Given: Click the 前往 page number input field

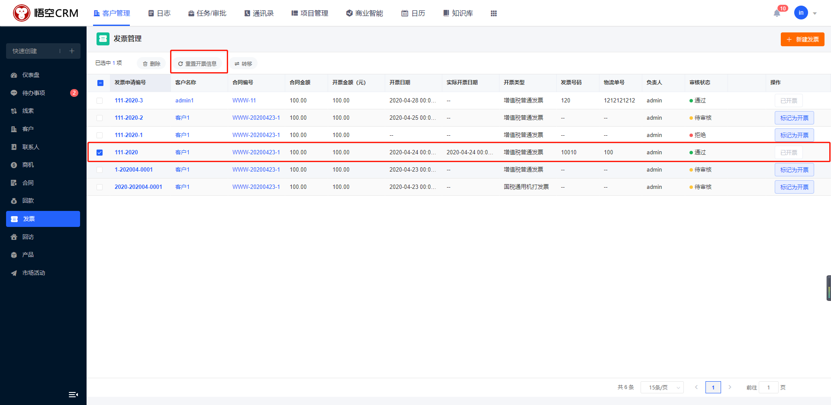Looking at the screenshot, I should point(769,387).
